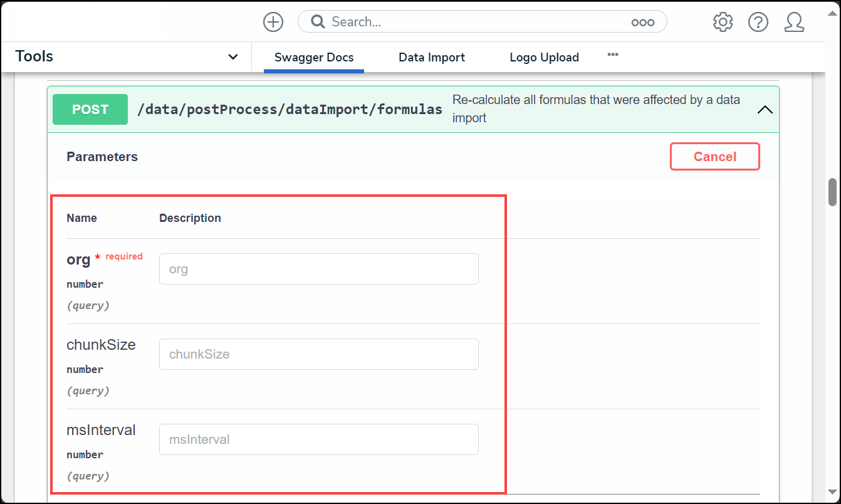The height and width of the screenshot is (504, 841).
Task: Select the chunkSize input box
Action: 318,354
